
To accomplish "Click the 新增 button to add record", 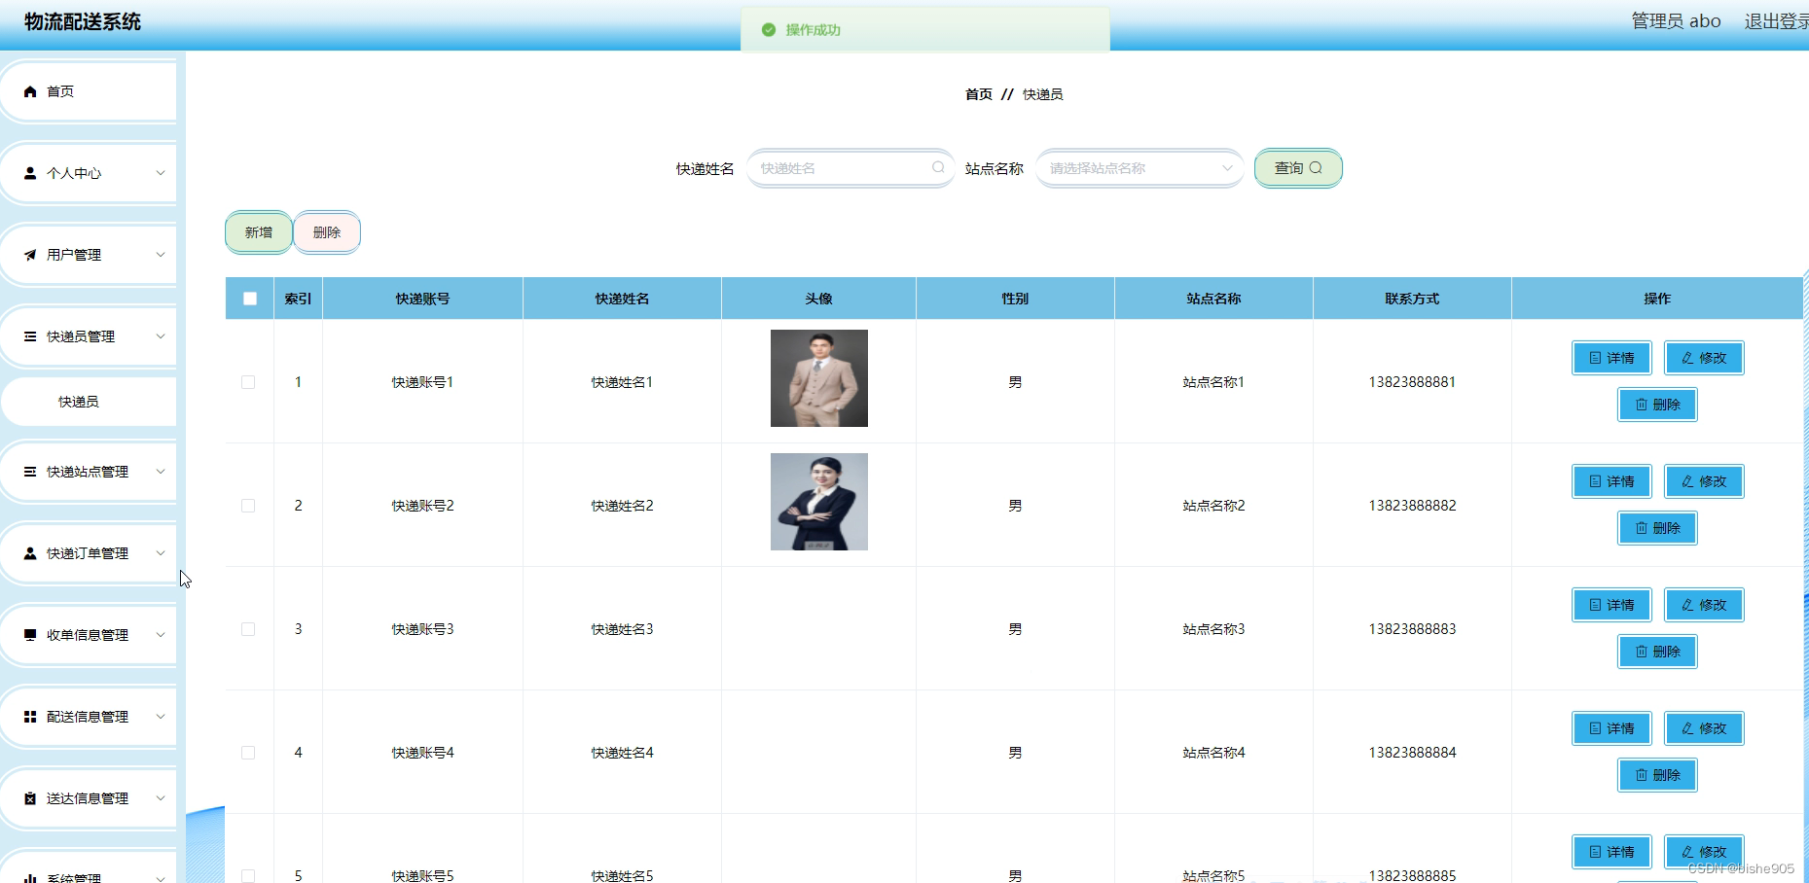I will click(x=257, y=231).
